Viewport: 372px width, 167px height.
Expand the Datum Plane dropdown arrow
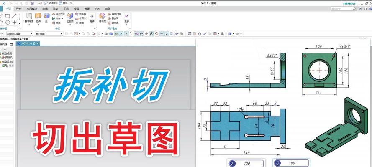[29, 24]
